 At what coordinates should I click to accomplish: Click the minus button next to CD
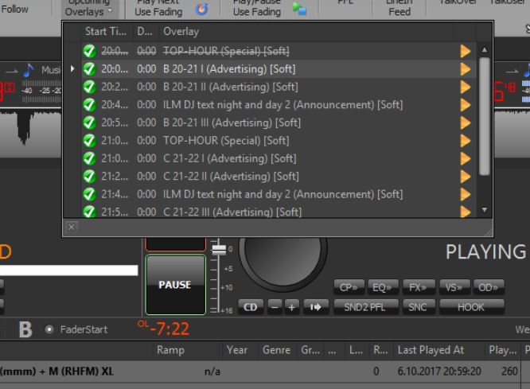click(x=274, y=306)
